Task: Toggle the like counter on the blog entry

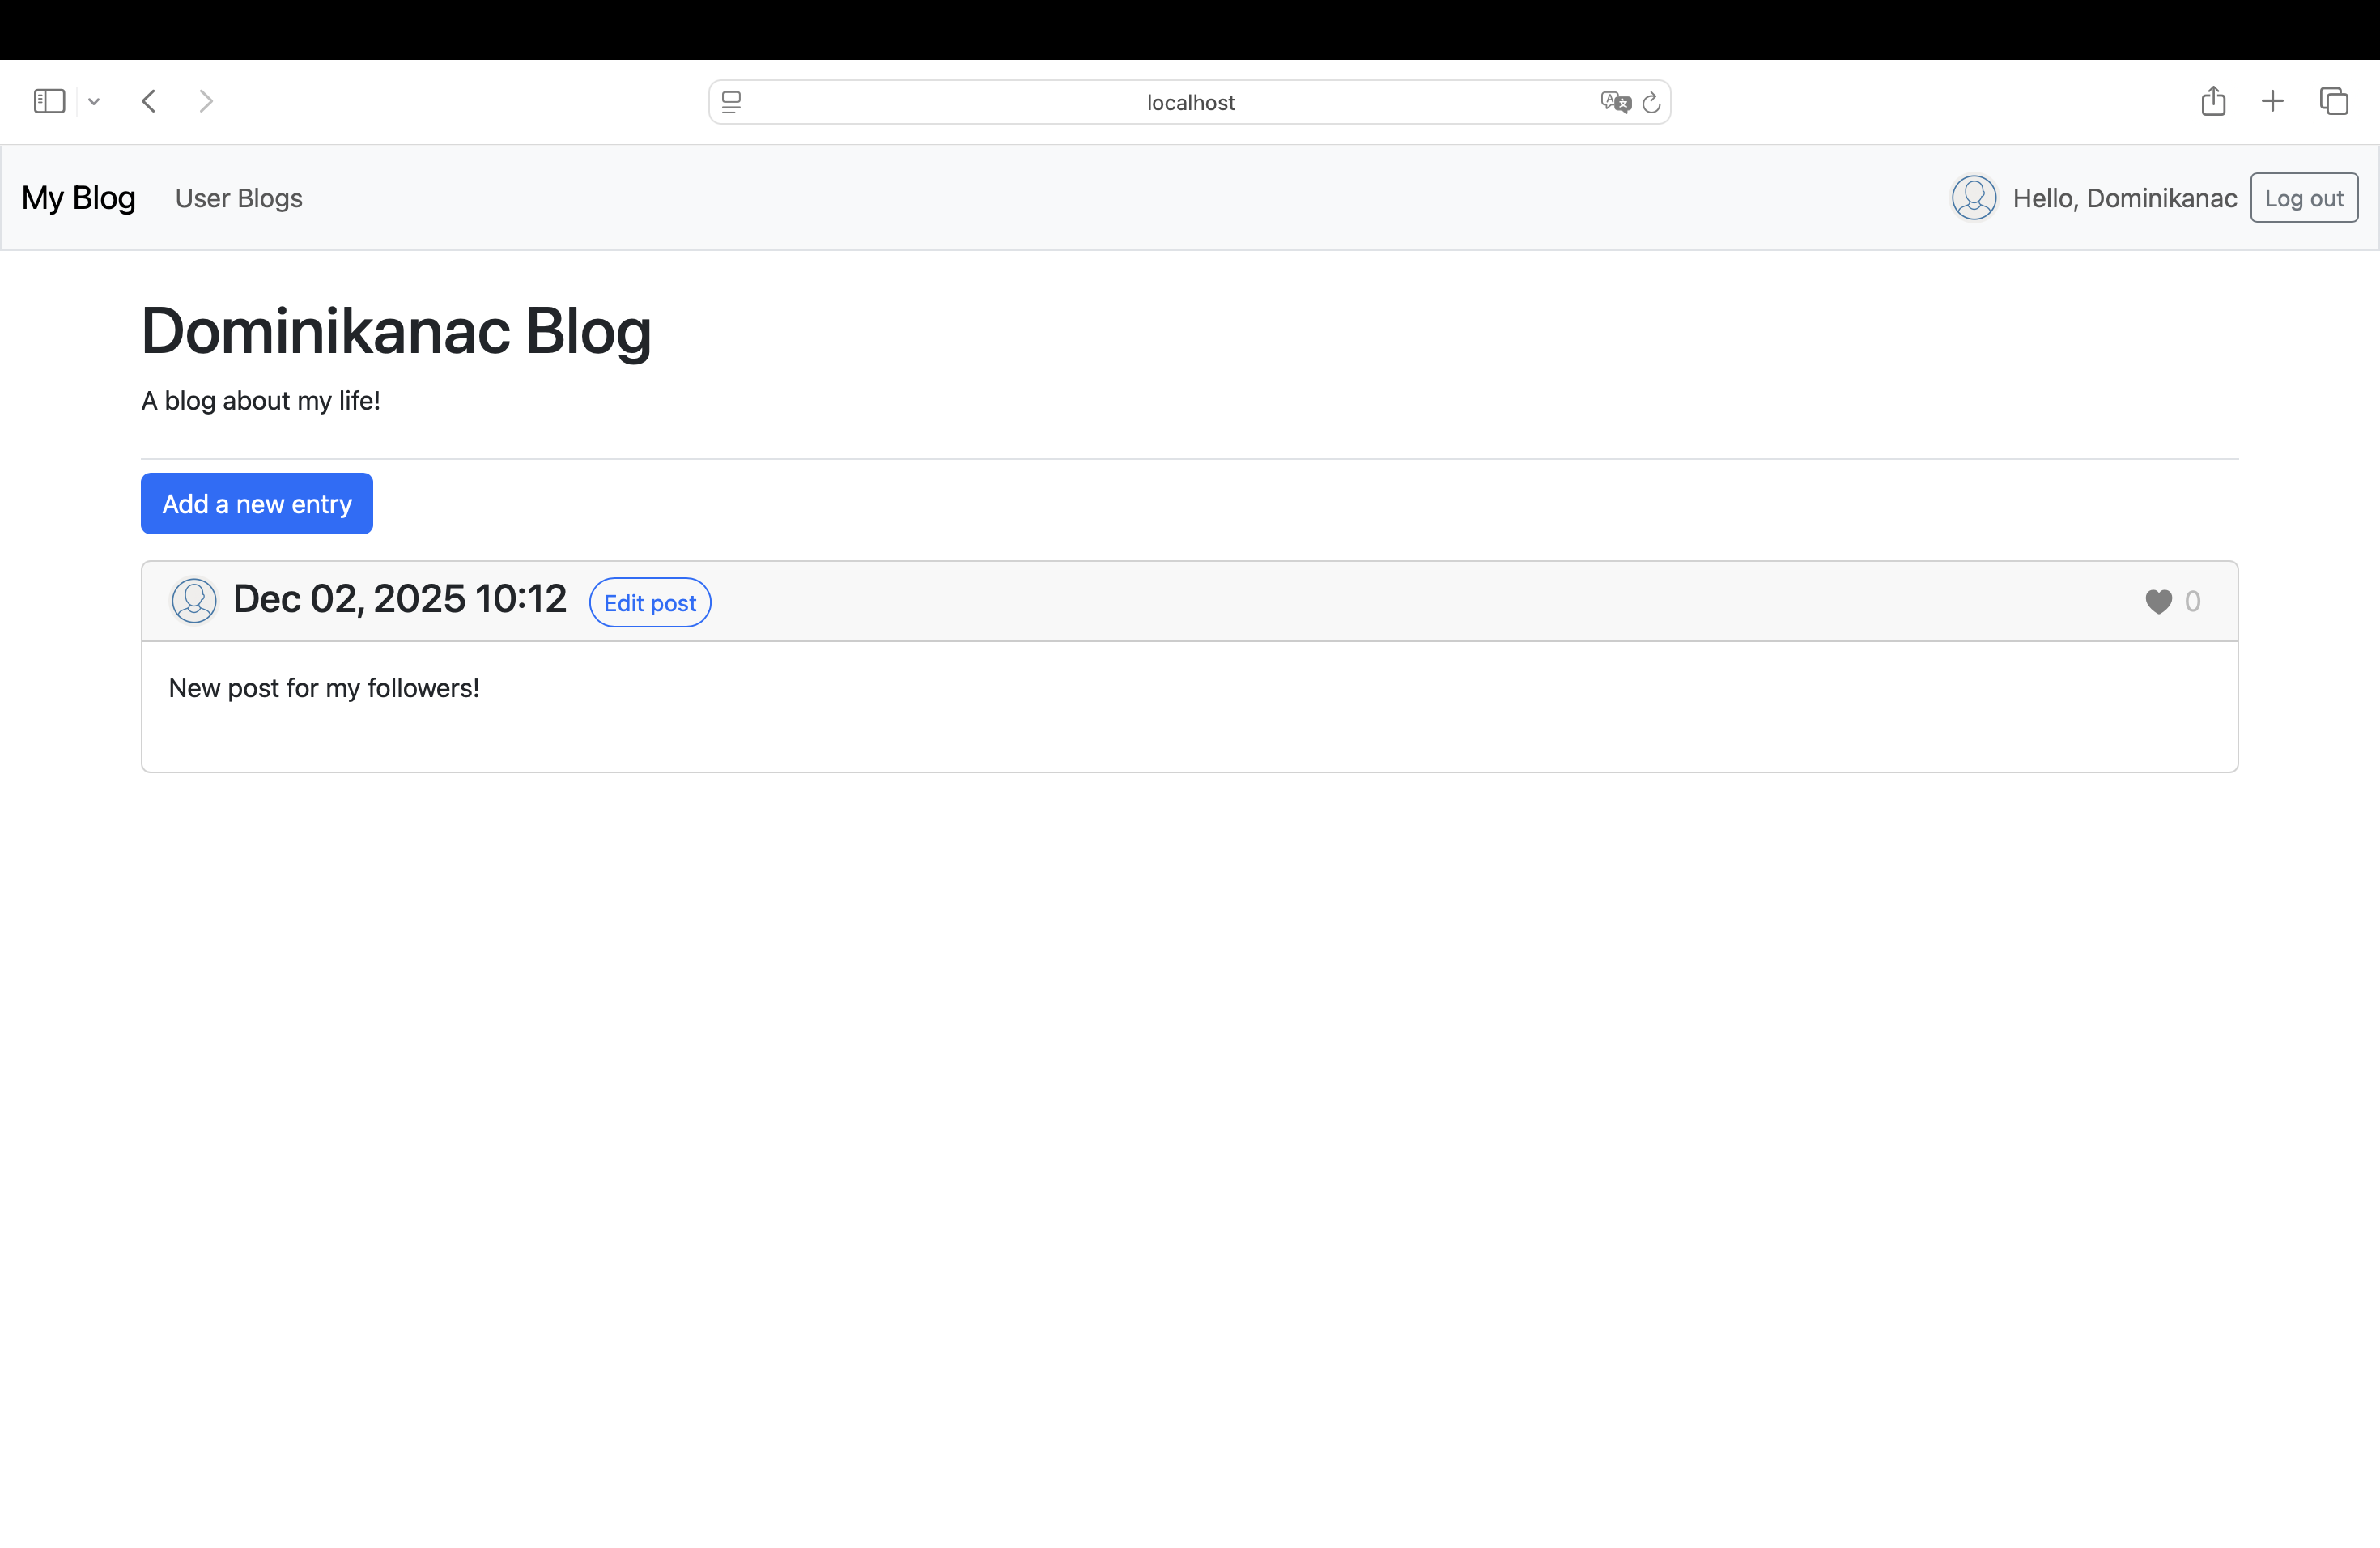Action: pos(2157,601)
